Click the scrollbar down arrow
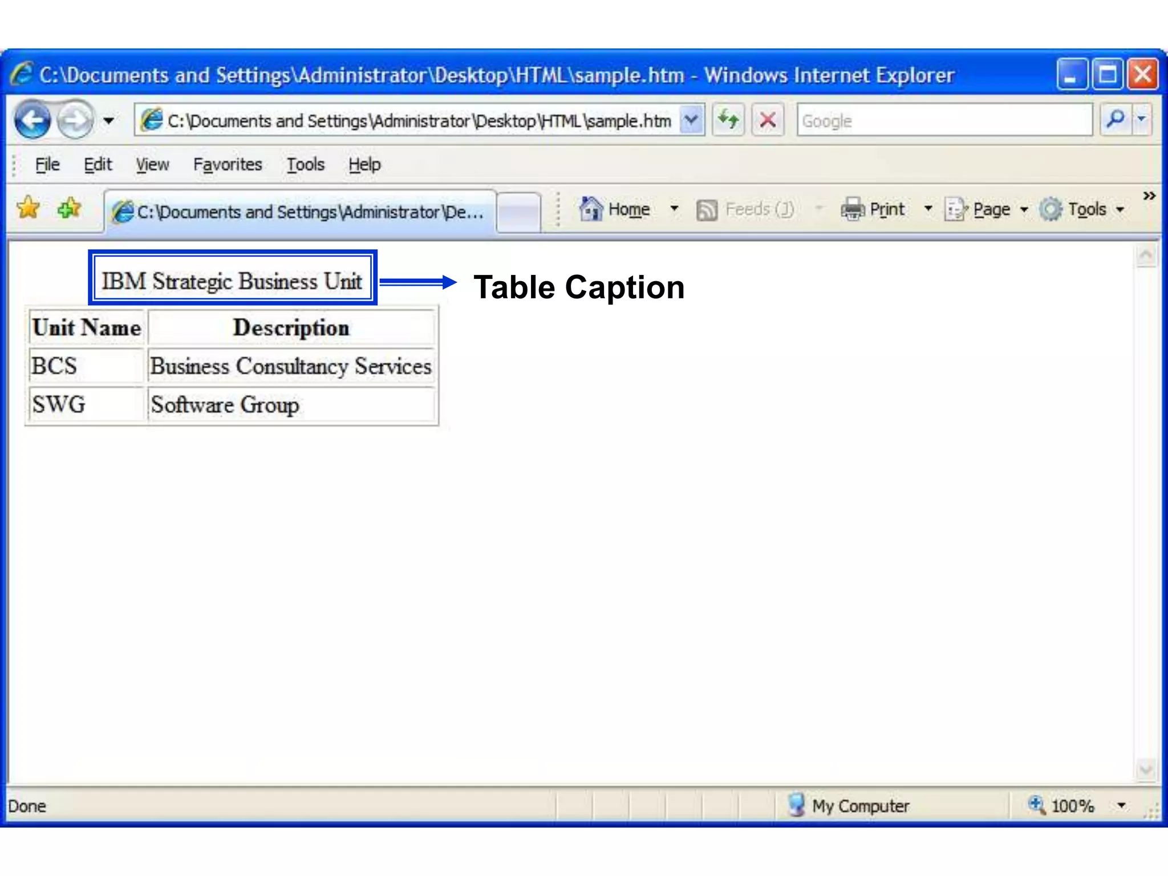The image size is (1168, 876). (x=1146, y=770)
